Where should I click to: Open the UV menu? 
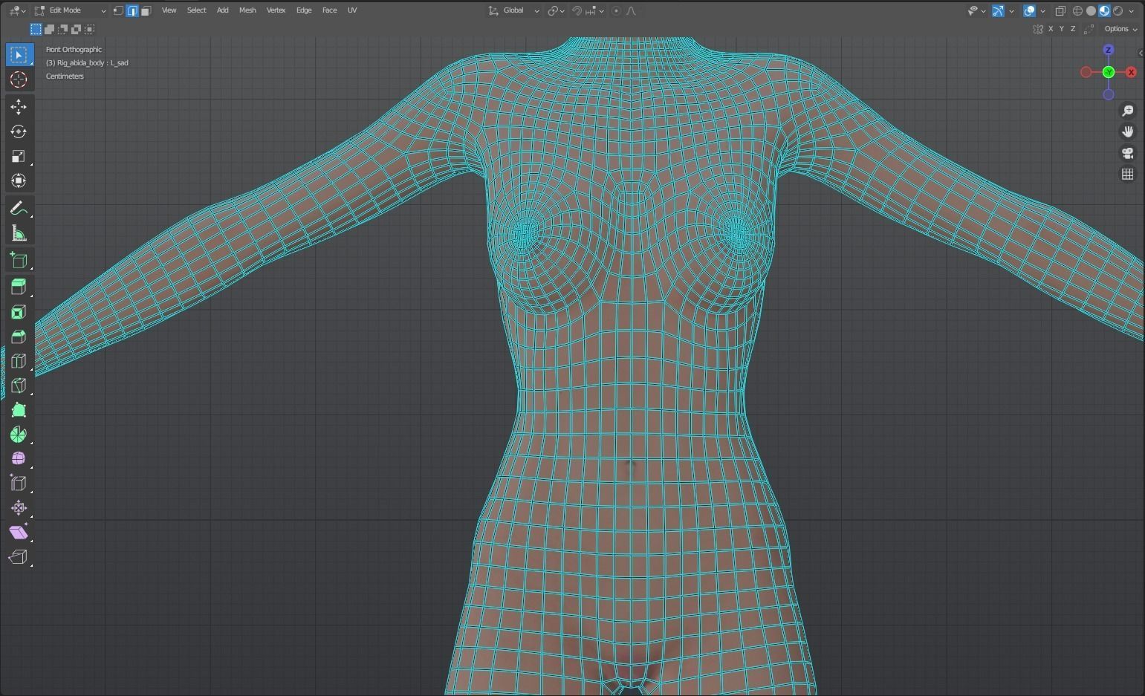click(x=352, y=10)
